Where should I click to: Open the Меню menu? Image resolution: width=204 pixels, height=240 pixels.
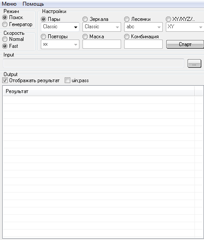tap(9, 4)
